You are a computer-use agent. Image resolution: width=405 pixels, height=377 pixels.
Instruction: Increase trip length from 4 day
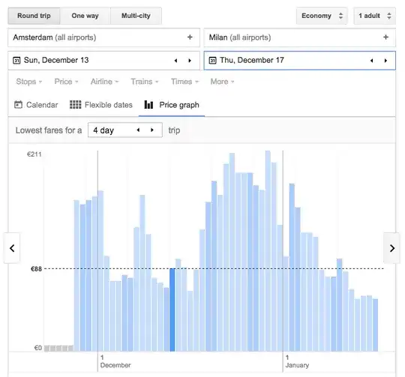click(152, 130)
